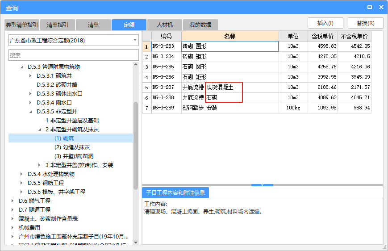Select the 砖砌 圆形 name cell
The image size is (388, 251).
coord(230,46)
